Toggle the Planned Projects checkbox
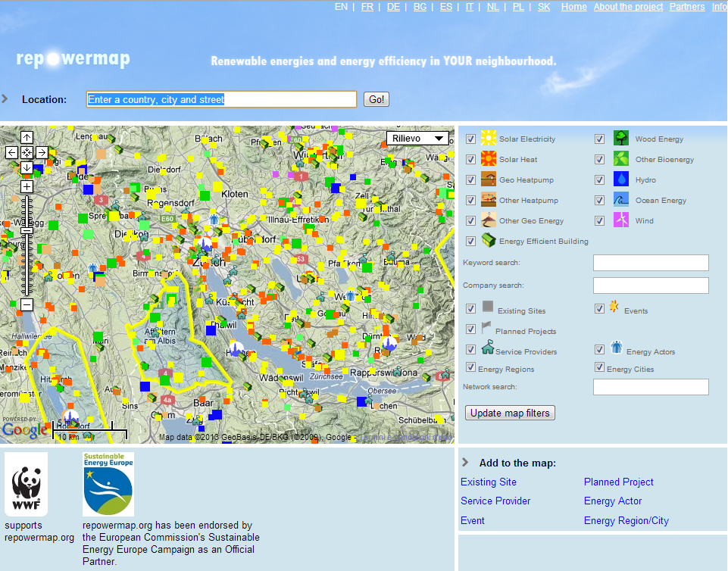 tap(470, 329)
